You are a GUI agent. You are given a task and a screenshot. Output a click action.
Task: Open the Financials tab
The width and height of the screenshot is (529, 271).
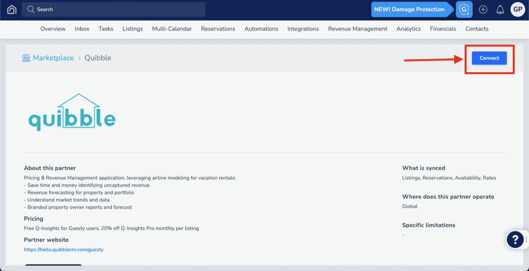pos(443,29)
